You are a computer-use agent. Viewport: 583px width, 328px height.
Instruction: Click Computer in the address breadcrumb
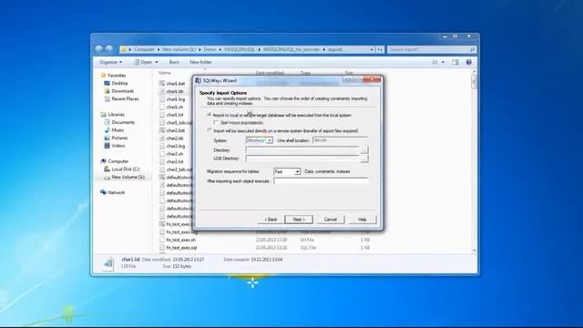tap(144, 49)
